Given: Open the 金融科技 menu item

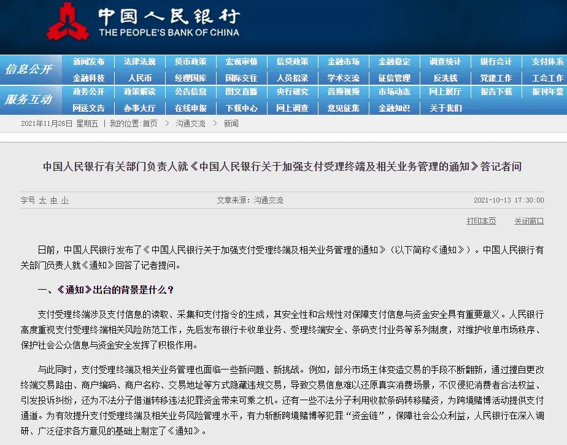Looking at the screenshot, I should (x=88, y=78).
